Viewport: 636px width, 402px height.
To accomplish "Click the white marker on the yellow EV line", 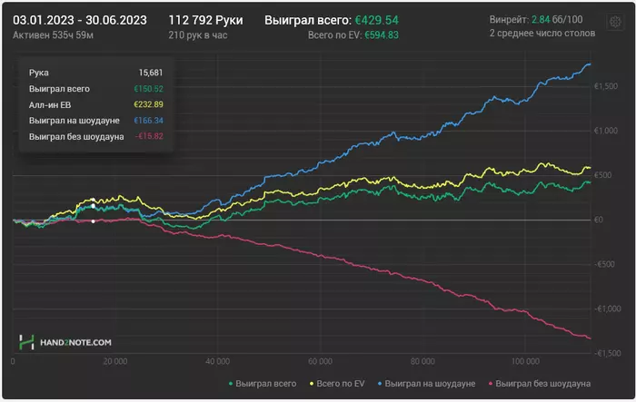I will click(94, 200).
